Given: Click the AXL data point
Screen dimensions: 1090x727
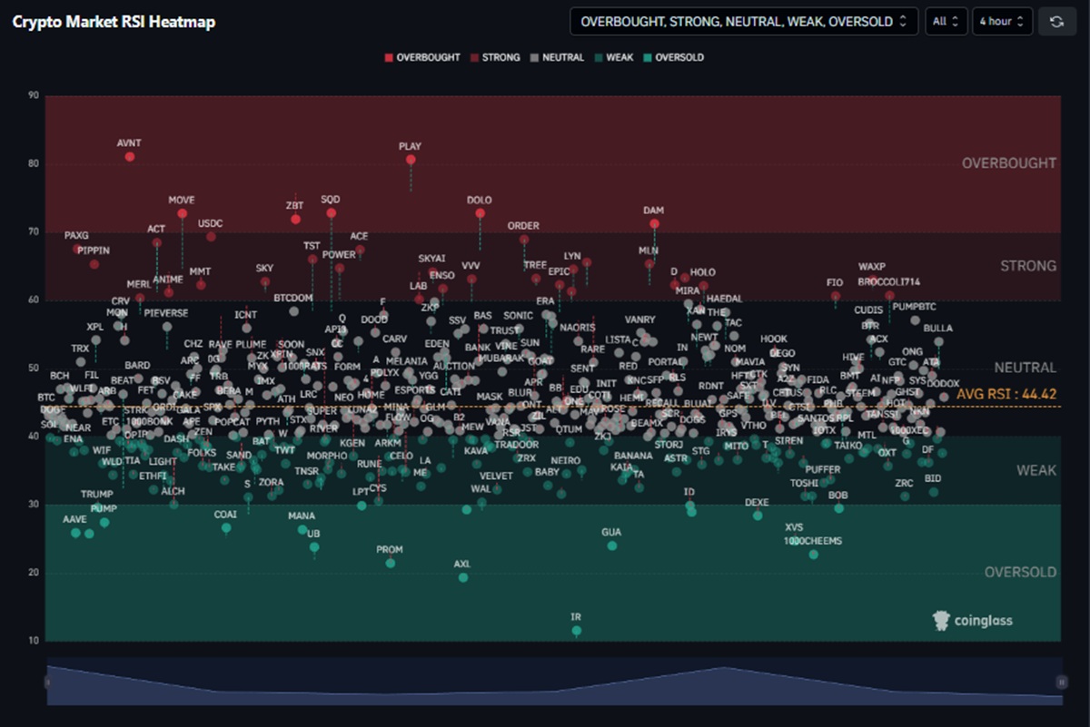Looking at the screenshot, I should [463, 577].
